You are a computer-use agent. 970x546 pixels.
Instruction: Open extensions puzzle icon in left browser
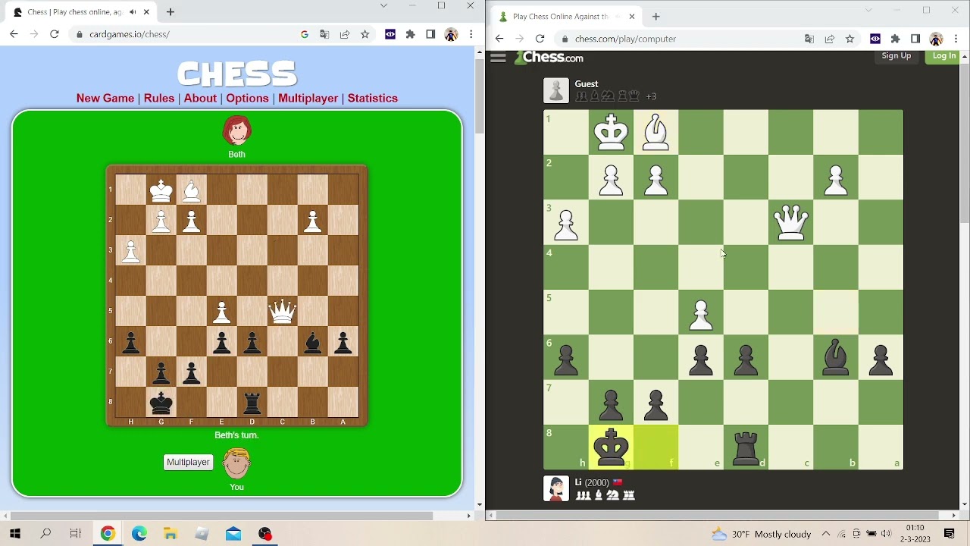point(411,34)
